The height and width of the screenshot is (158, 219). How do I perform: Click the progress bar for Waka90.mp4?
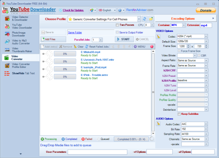65,54
